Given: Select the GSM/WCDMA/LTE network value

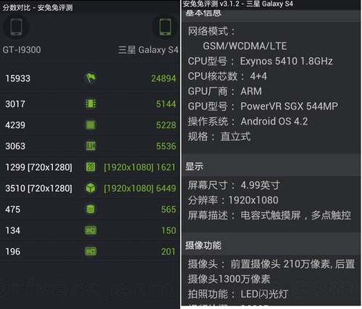Looking at the screenshot, I should click(245, 46).
